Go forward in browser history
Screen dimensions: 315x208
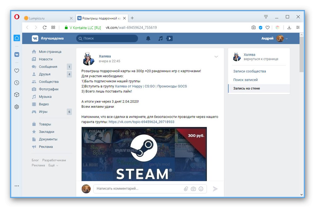pos(36,27)
